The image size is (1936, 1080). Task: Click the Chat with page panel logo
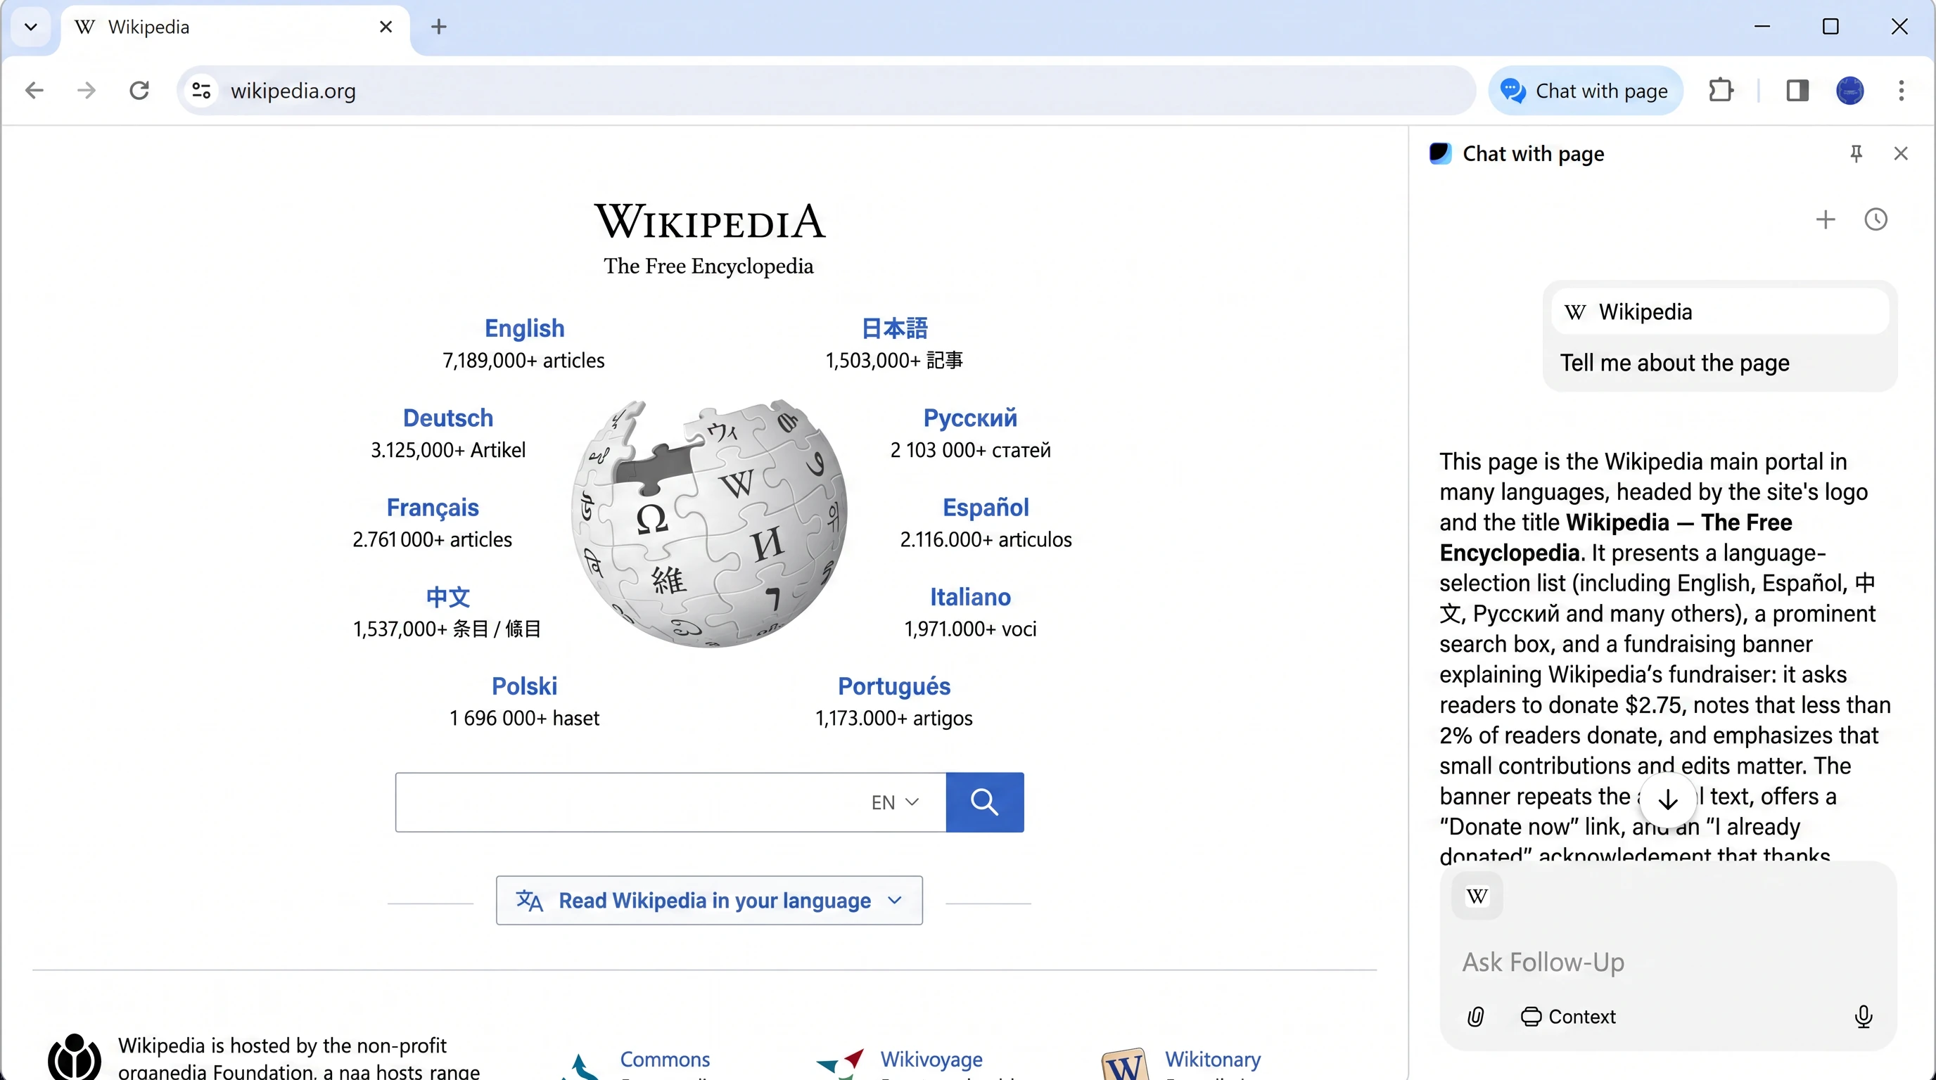click(1440, 153)
